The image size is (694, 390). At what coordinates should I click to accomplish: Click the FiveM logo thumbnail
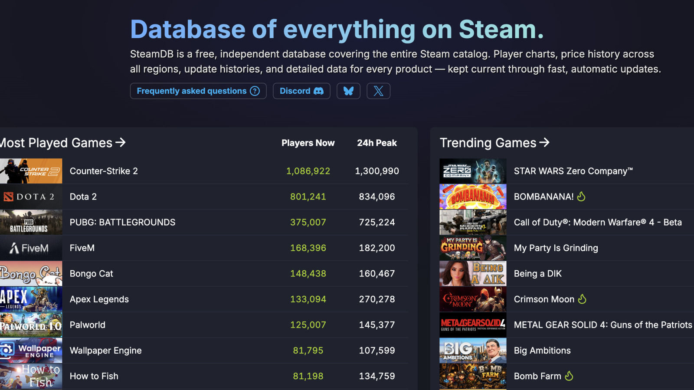coord(31,248)
